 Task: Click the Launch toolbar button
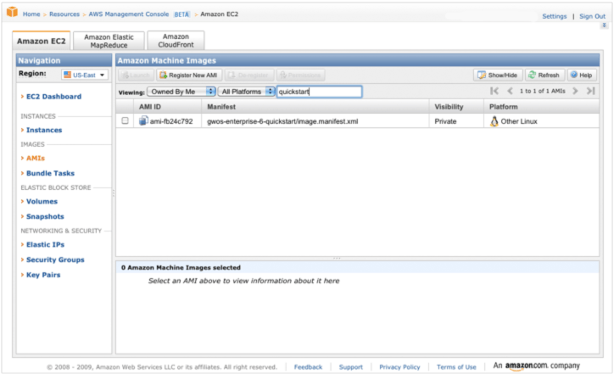[137, 75]
